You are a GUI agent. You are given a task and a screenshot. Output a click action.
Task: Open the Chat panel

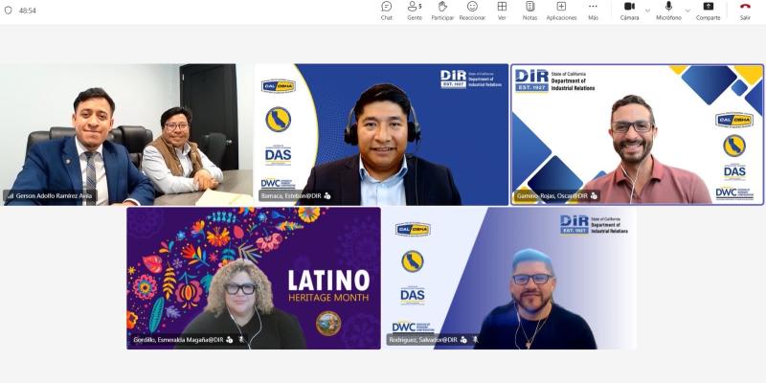(x=387, y=11)
